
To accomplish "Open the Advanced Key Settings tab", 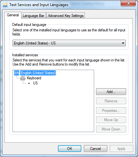I will (x=66, y=16).
